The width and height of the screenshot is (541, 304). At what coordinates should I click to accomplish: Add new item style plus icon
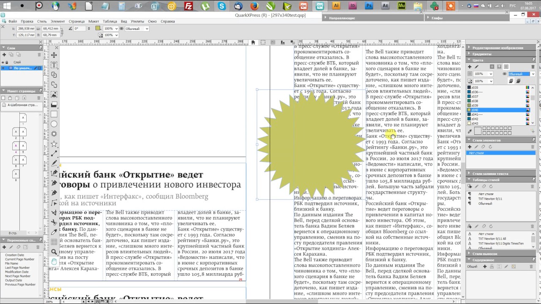click(469, 147)
